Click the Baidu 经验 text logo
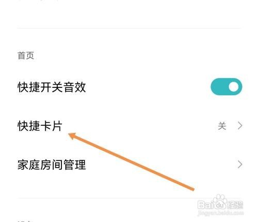 [x=221, y=205]
